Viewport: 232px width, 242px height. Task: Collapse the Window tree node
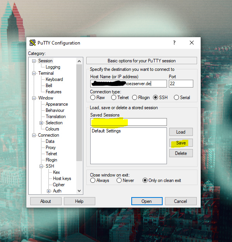click(34, 98)
